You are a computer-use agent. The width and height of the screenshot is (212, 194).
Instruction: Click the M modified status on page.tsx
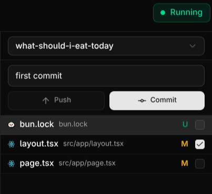tap(185, 164)
